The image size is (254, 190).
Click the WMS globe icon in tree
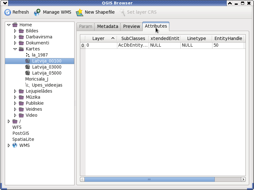tap(15, 145)
